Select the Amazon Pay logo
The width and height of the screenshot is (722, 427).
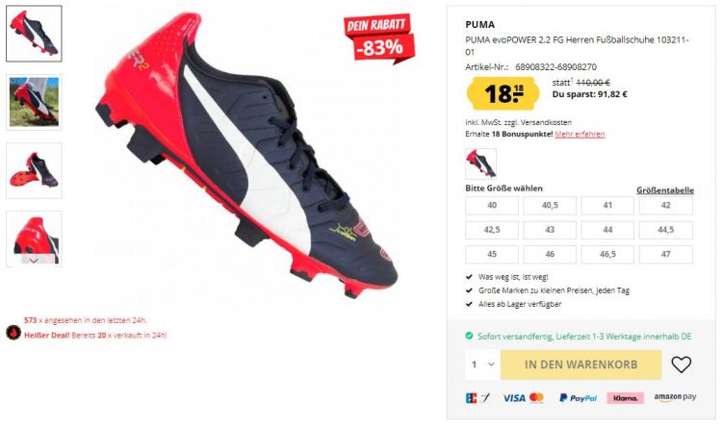click(675, 397)
